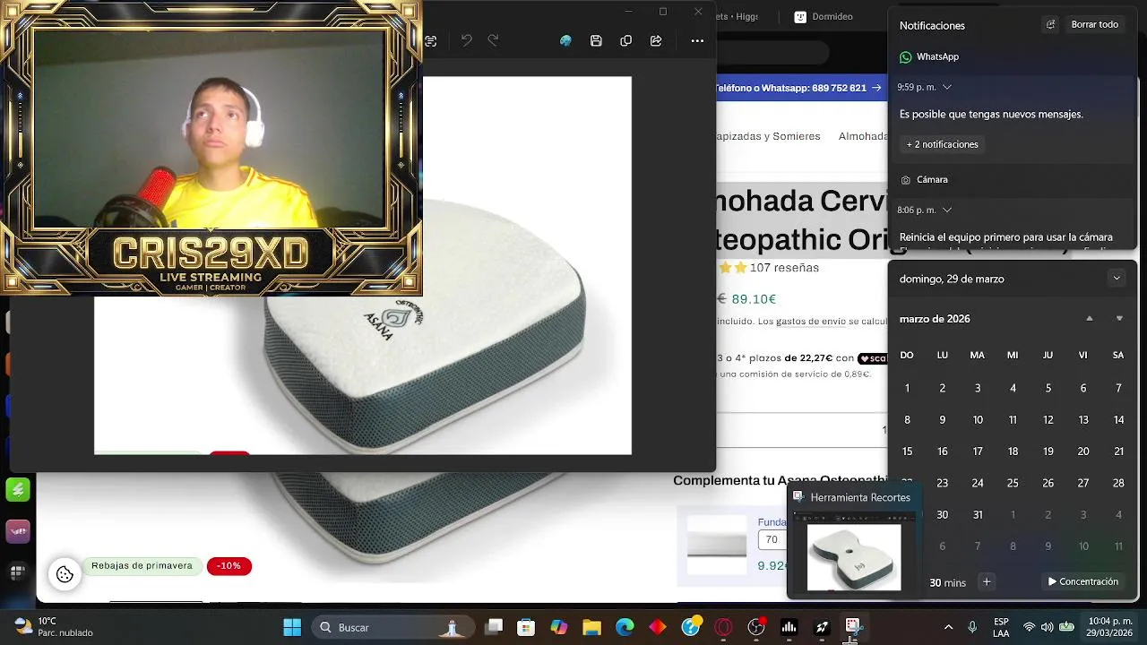Open the Opera browser taskbar icon
1147x645 pixels.
(723, 627)
